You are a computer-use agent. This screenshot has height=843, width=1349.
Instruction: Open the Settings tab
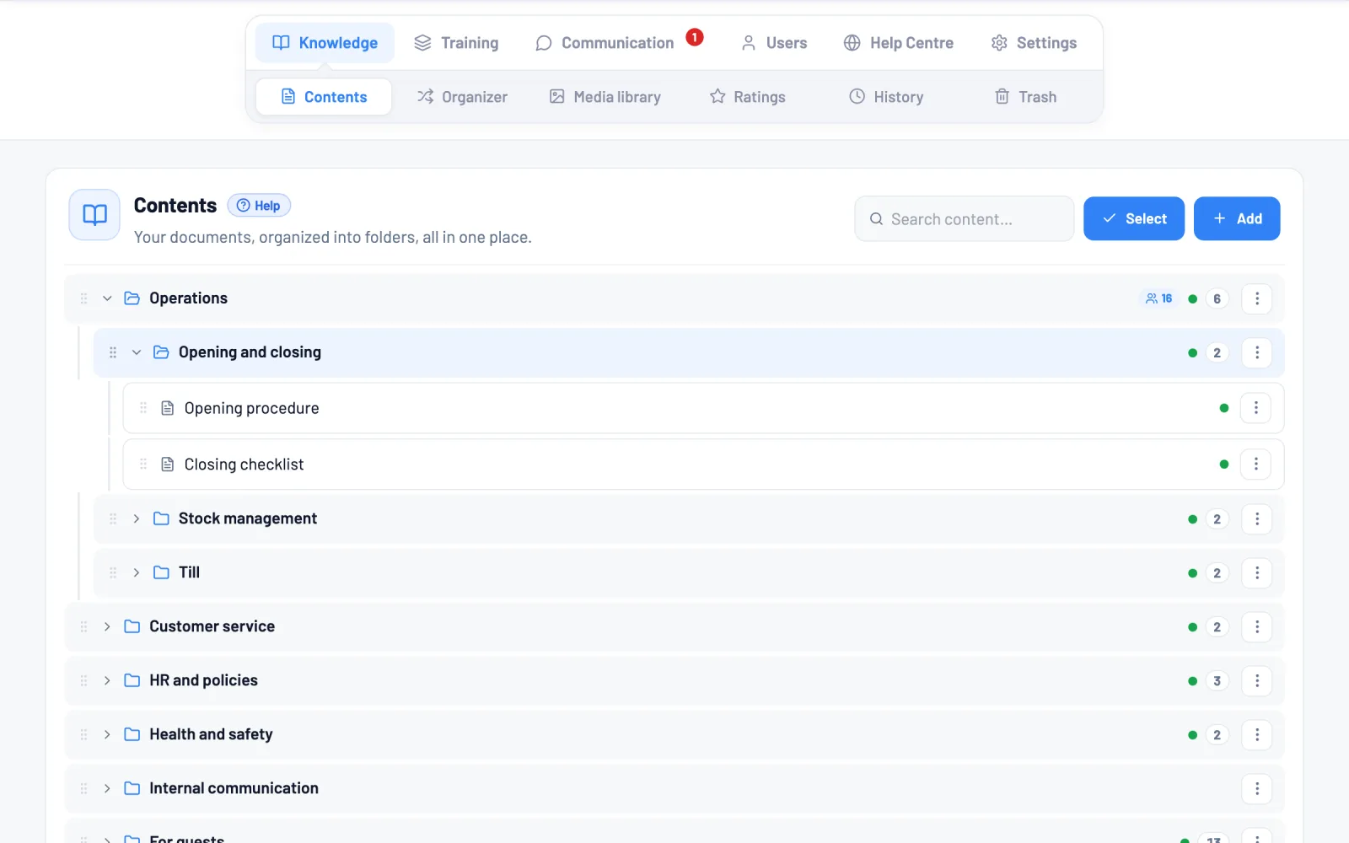click(1034, 43)
